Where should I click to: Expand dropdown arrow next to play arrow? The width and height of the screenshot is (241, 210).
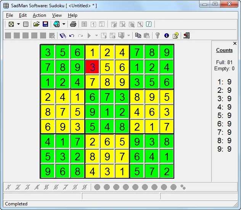[96, 36]
